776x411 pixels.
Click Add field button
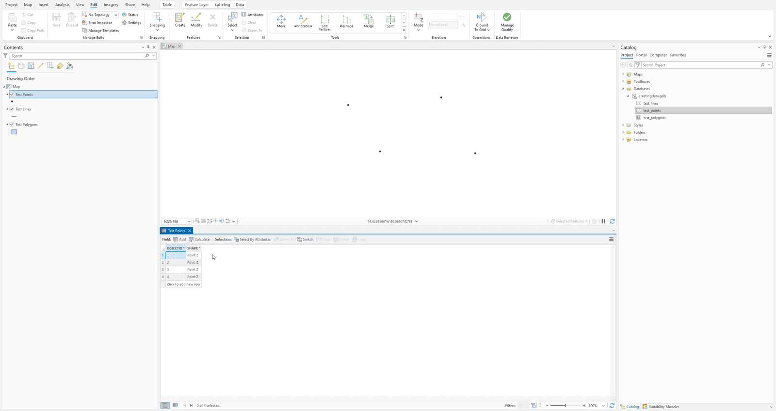179,239
